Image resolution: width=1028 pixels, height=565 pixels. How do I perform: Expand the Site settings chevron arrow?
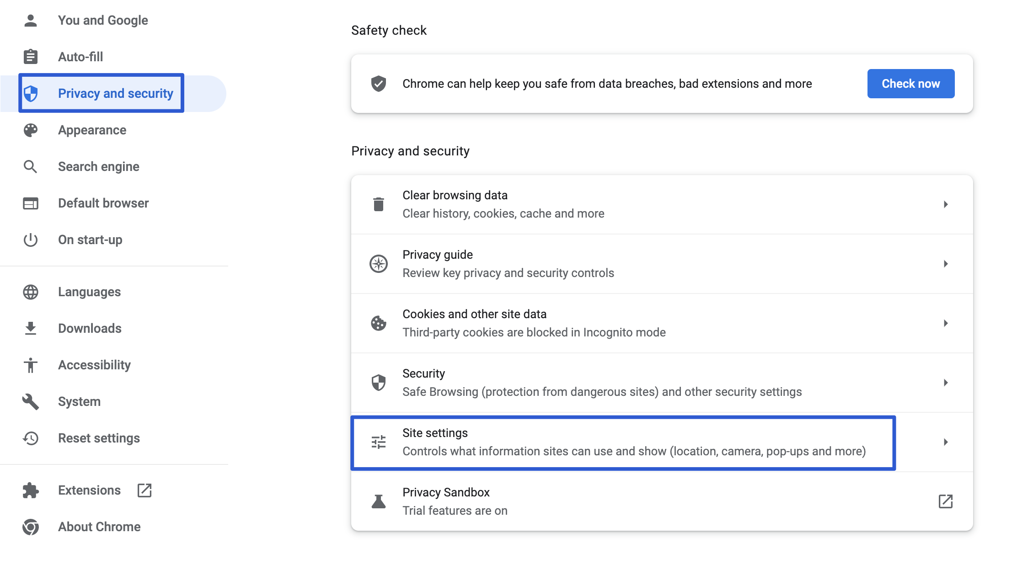(946, 442)
